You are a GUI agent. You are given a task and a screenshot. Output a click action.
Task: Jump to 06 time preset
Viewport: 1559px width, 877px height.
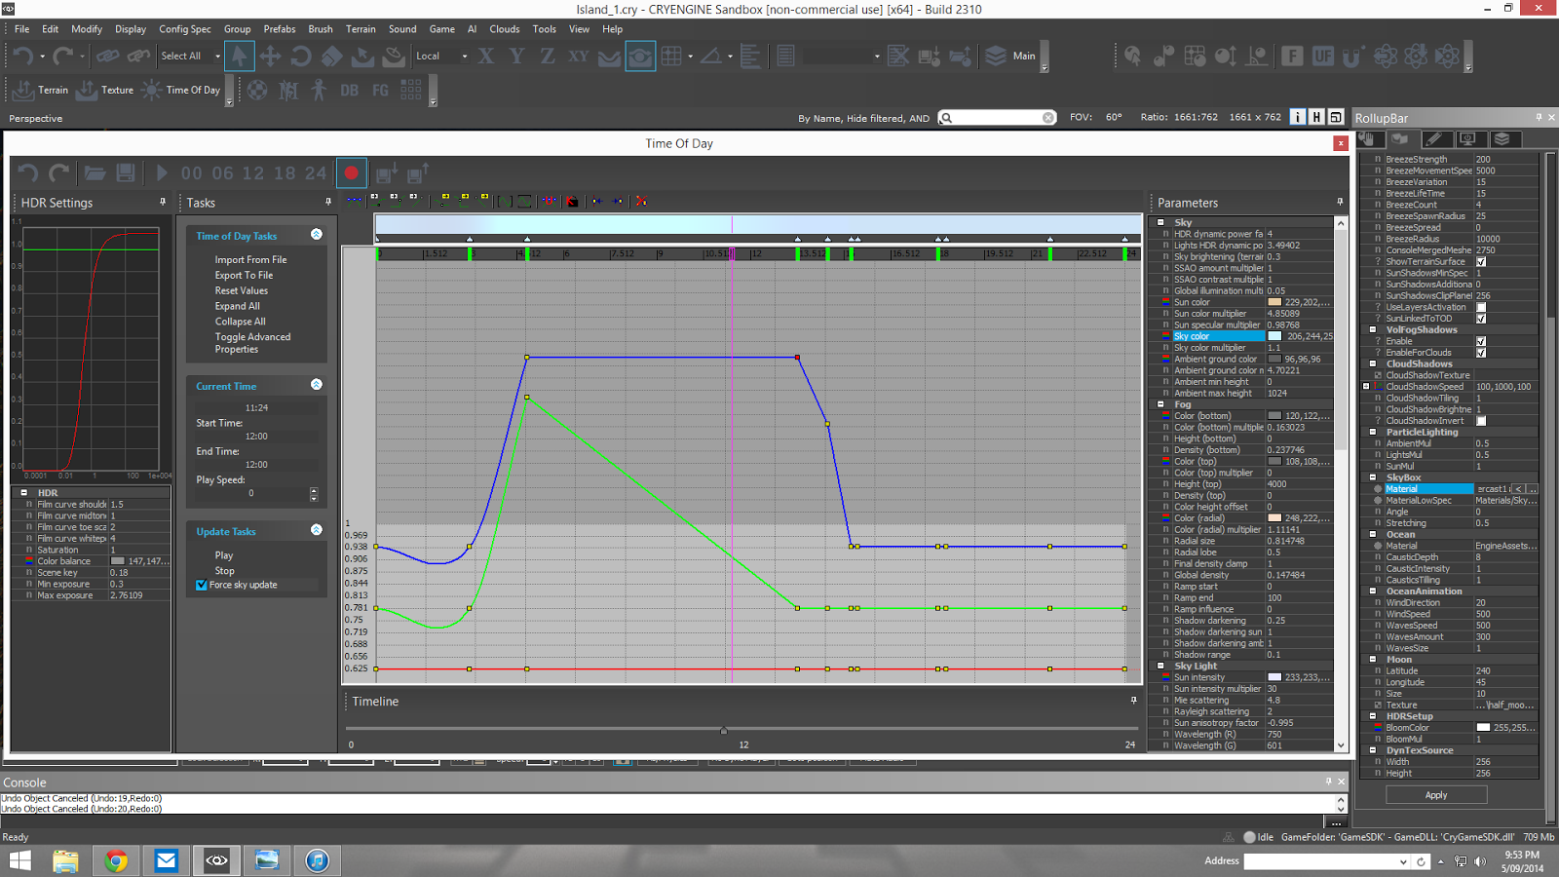[222, 173]
